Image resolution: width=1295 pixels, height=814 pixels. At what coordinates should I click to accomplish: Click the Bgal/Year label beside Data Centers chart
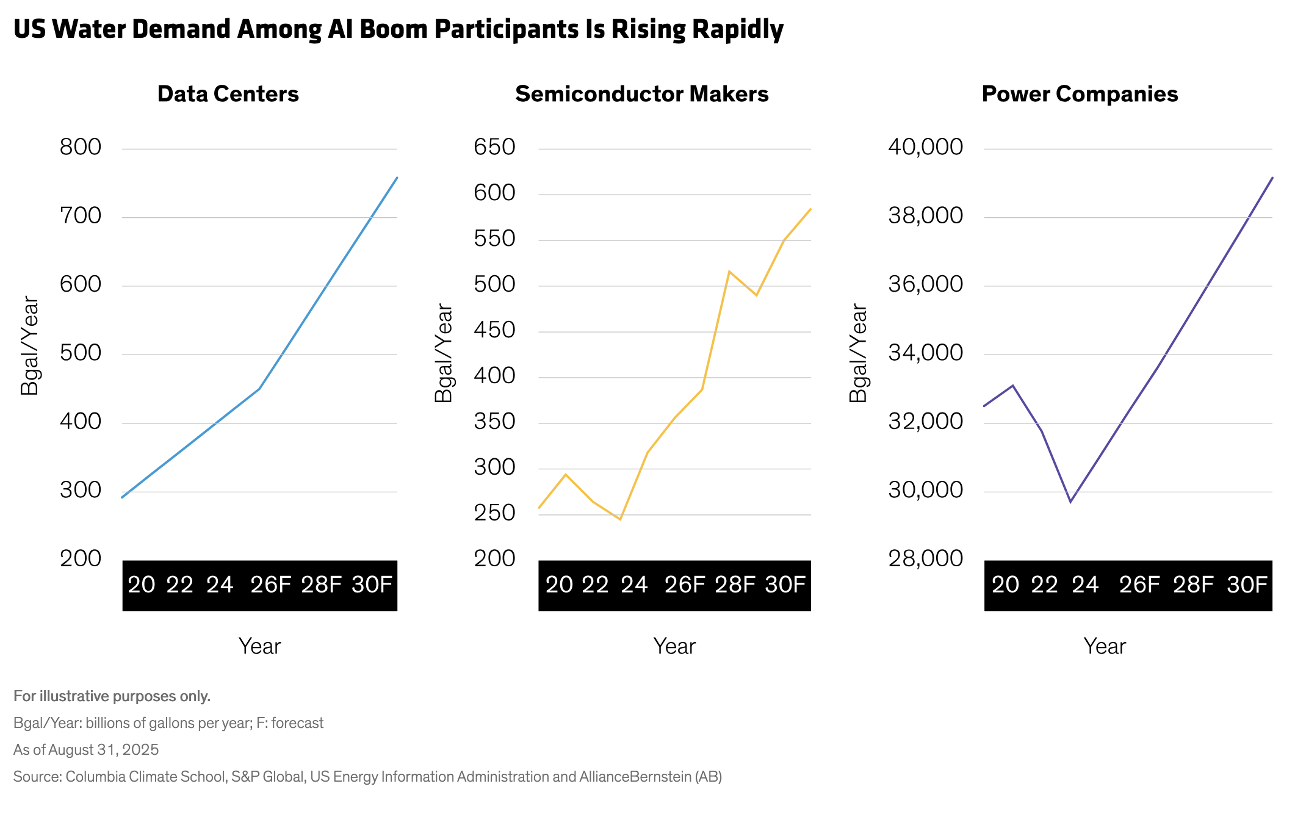pyautogui.click(x=29, y=346)
